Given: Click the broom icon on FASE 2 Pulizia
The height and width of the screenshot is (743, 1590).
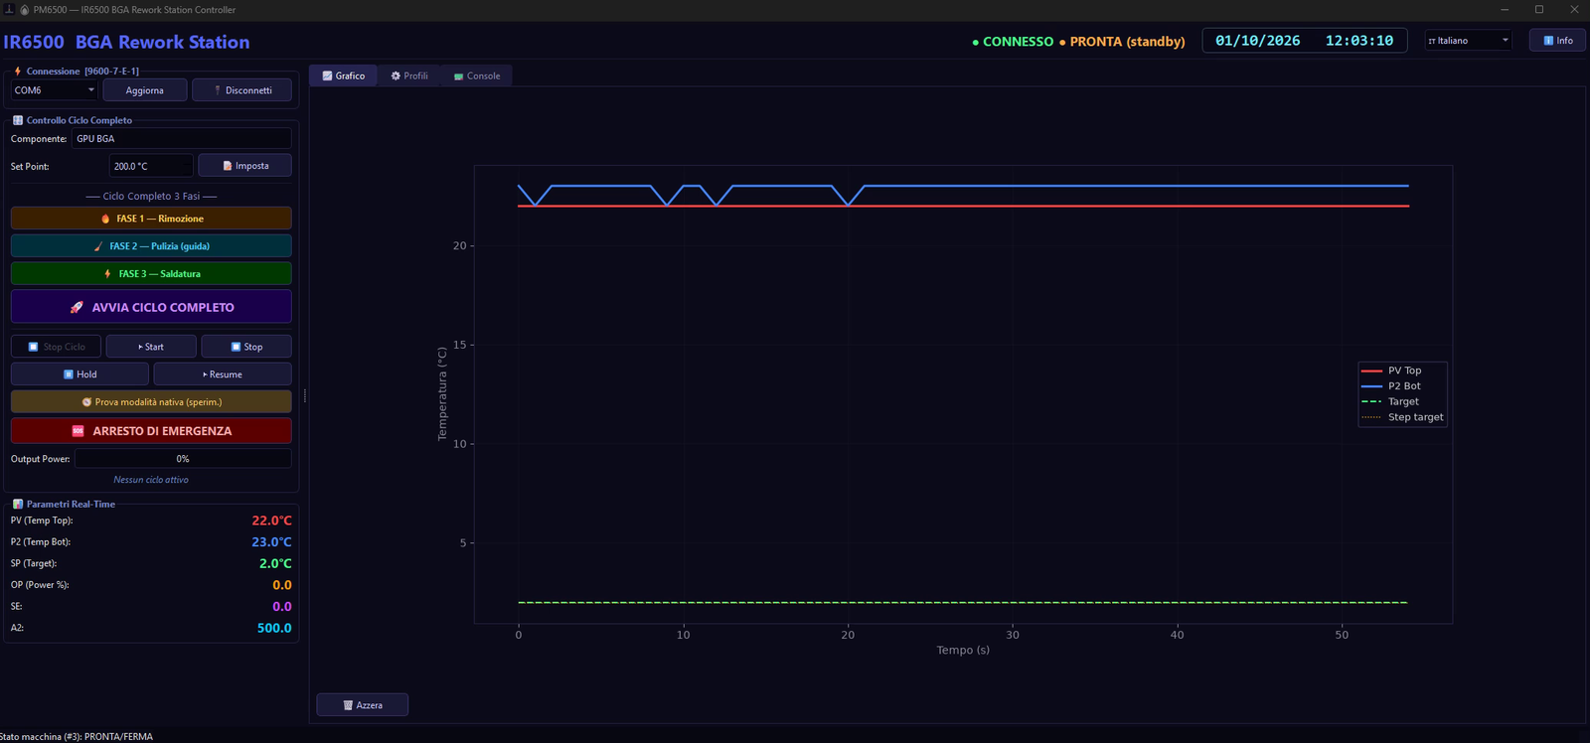Looking at the screenshot, I should tap(98, 246).
